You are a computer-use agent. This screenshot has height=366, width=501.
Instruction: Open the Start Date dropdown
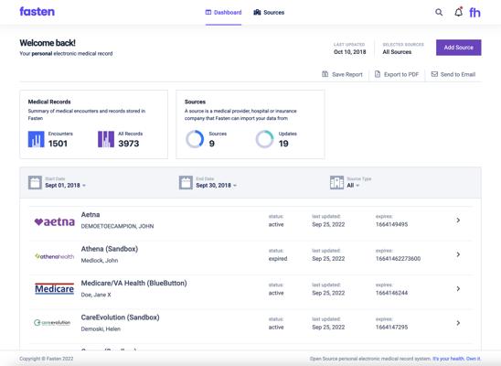point(65,186)
